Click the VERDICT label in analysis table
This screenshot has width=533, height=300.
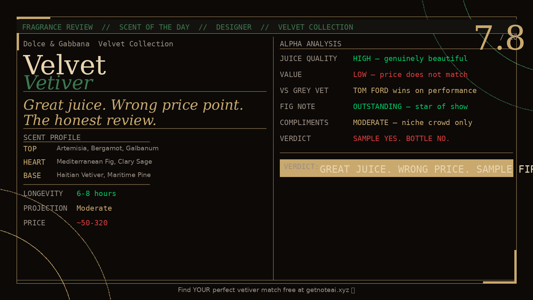tap(295, 138)
